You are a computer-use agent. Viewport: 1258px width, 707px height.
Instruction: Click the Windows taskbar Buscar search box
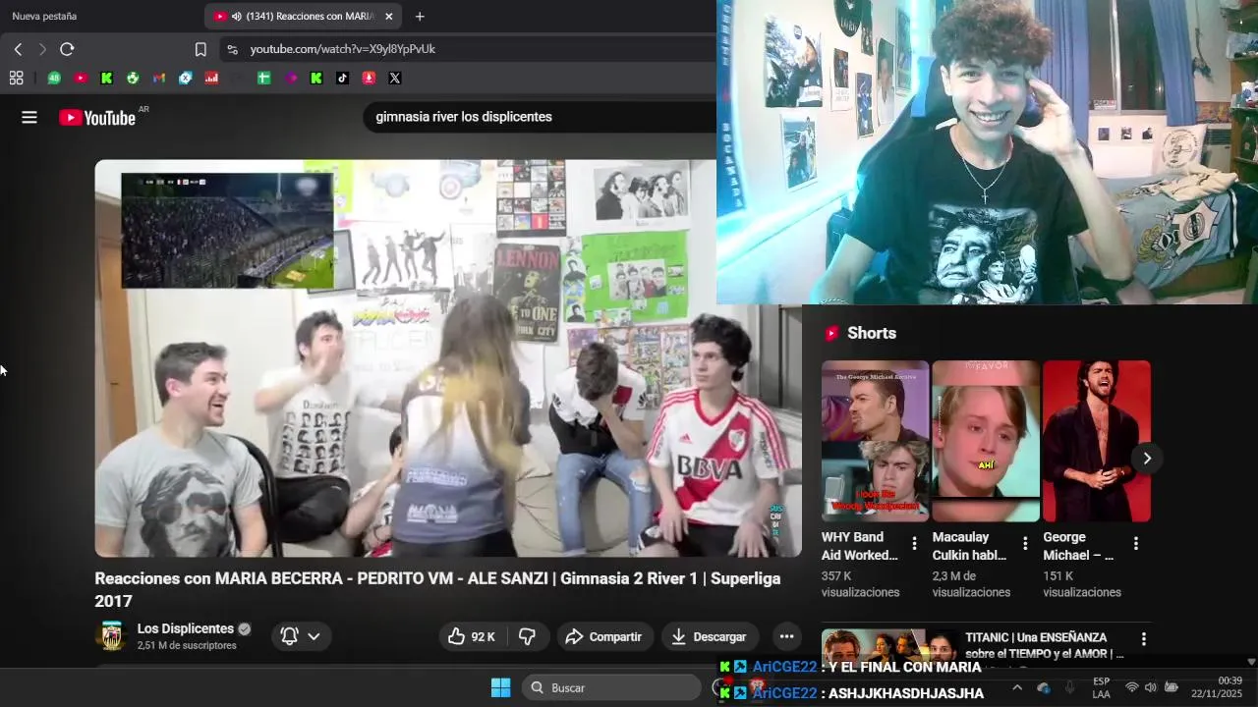[x=610, y=687]
